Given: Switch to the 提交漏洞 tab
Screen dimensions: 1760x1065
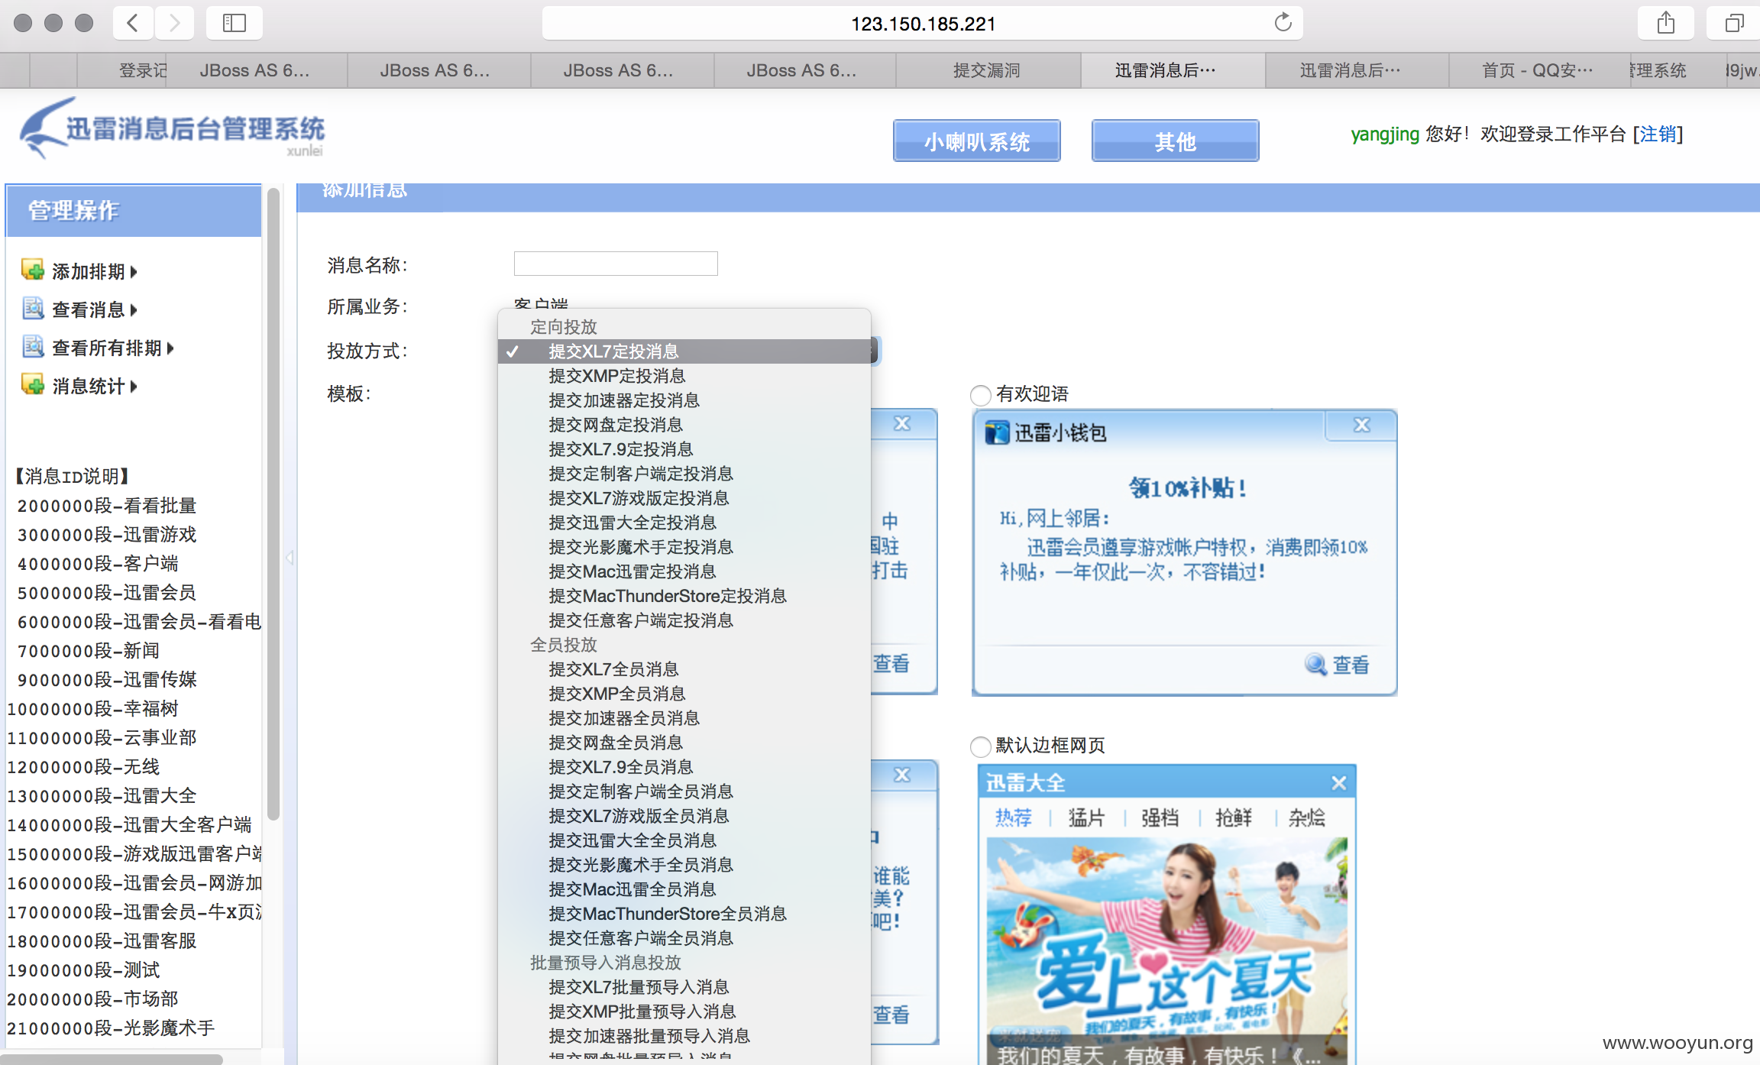Looking at the screenshot, I should pos(987,70).
